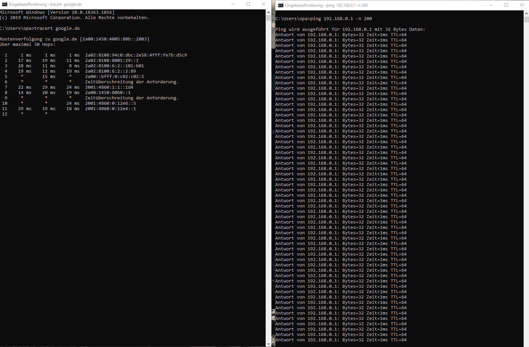Click scroll-down arrow in tracert window scrollbar
The image size is (529, 347).
click(x=268, y=344)
